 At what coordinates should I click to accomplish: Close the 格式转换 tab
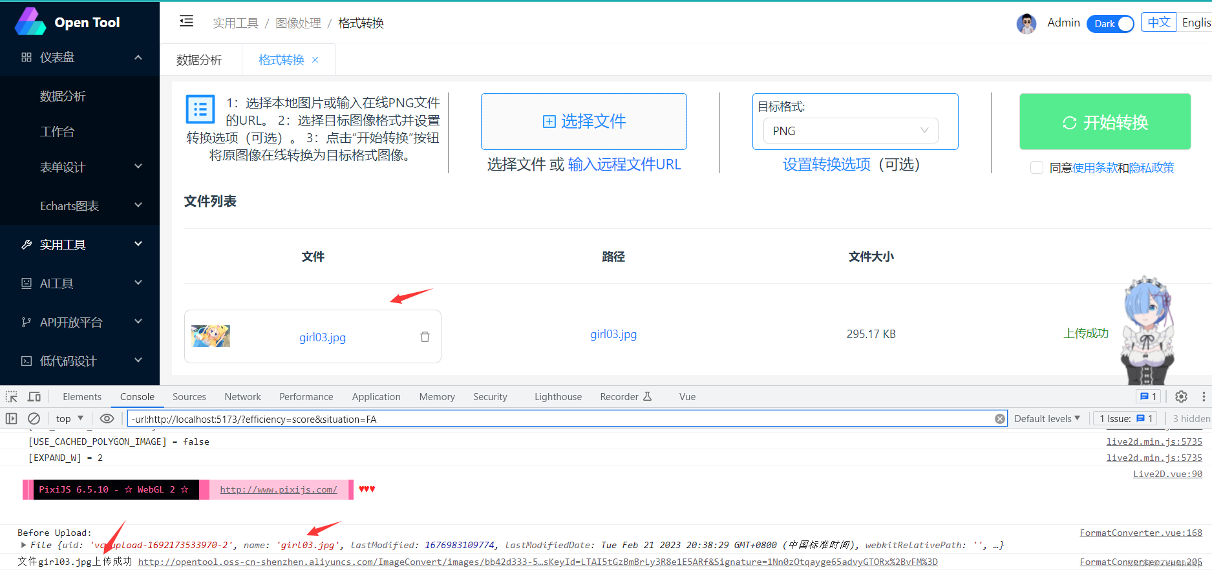tap(315, 59)
